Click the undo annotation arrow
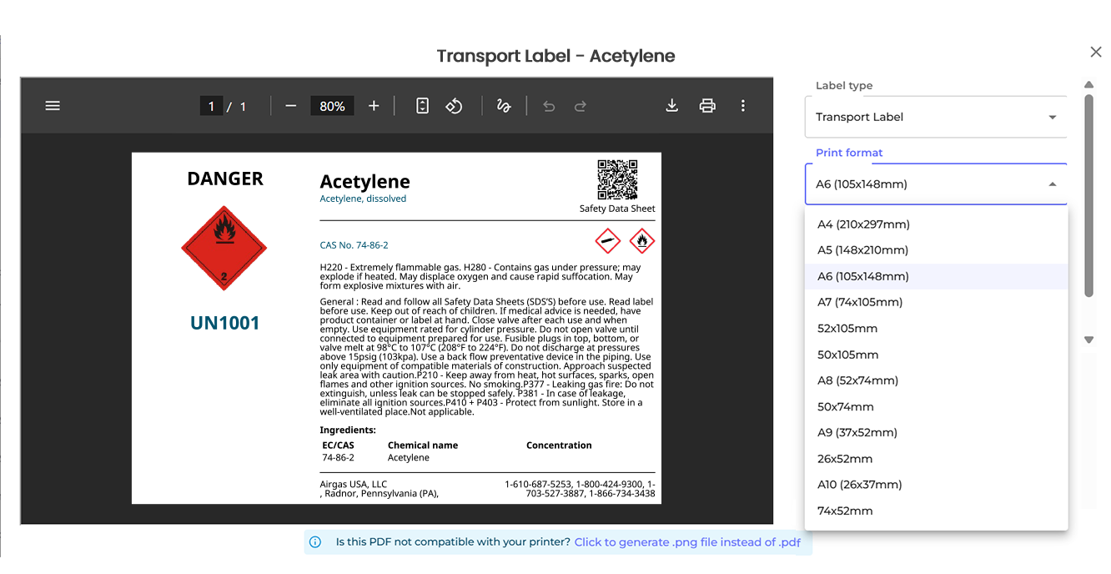The height and width of the screenshot is (574, 1111). coord(548,106)
